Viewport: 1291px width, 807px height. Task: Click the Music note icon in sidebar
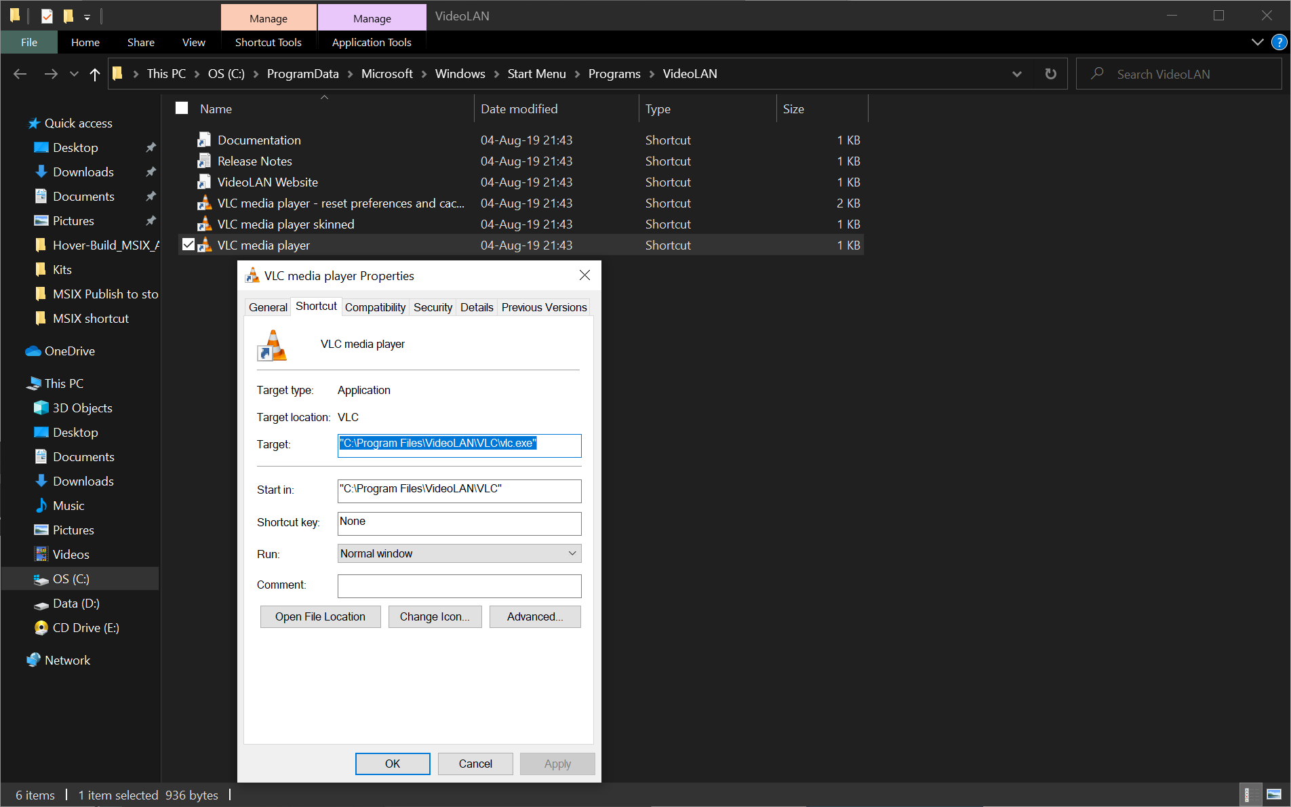click(x=41, y=506)
